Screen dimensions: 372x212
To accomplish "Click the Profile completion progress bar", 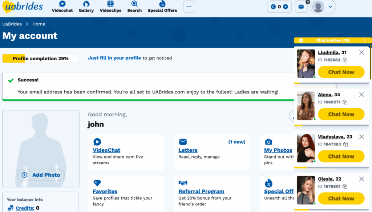I will click(x=41, y=59).
